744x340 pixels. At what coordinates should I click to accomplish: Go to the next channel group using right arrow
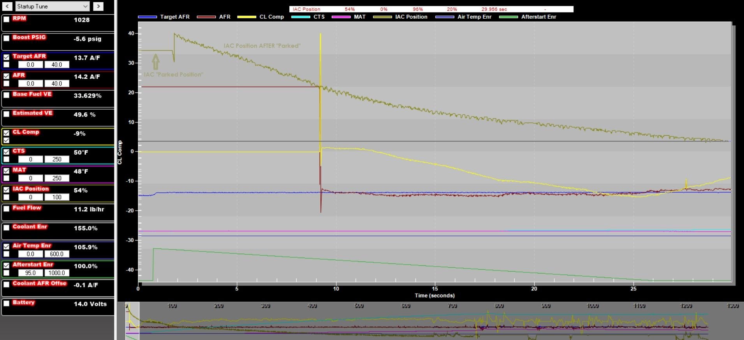[98, 6]
